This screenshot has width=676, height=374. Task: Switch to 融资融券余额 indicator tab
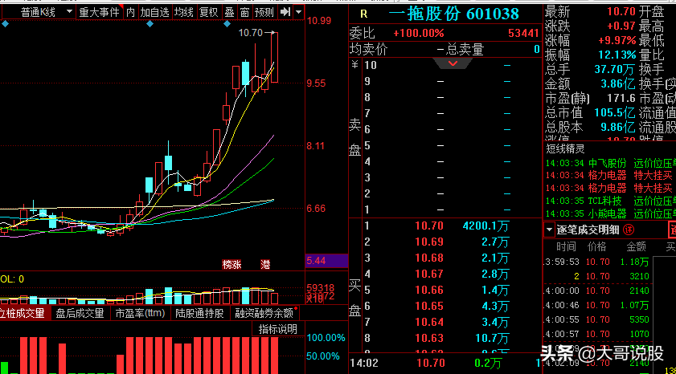[x=264, y=313]
